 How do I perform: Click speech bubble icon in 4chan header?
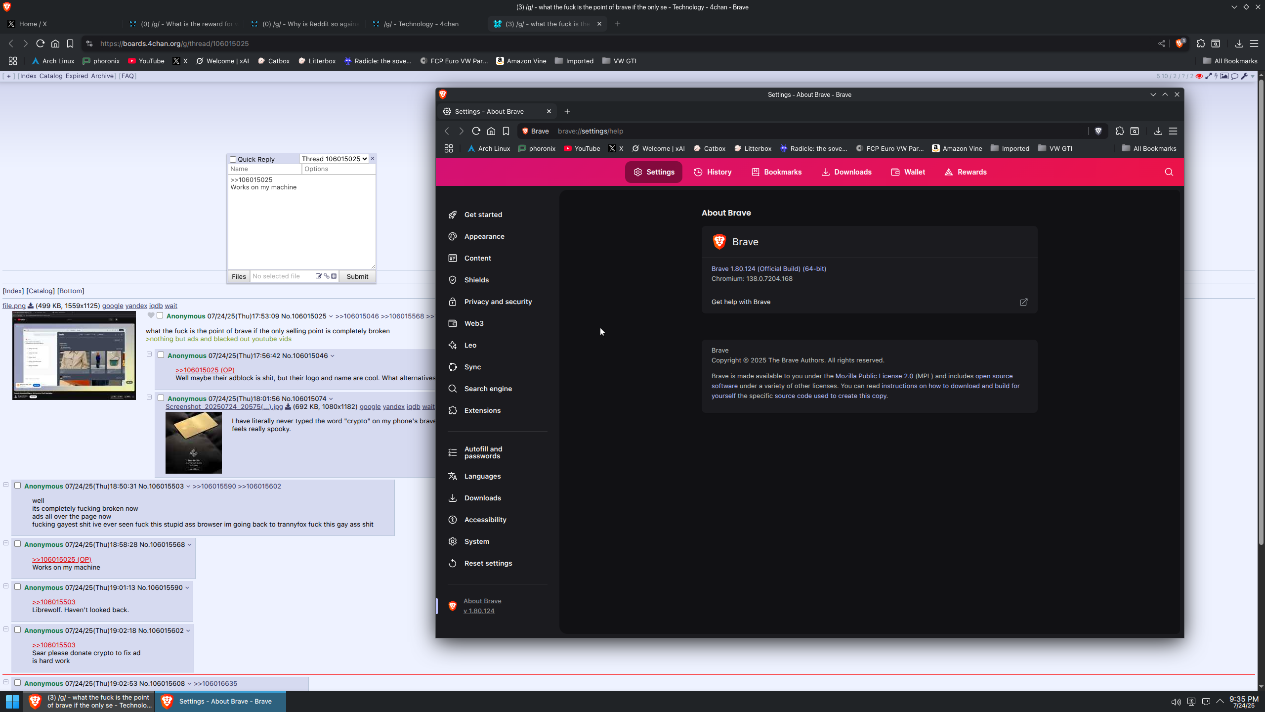(1234, 76)
